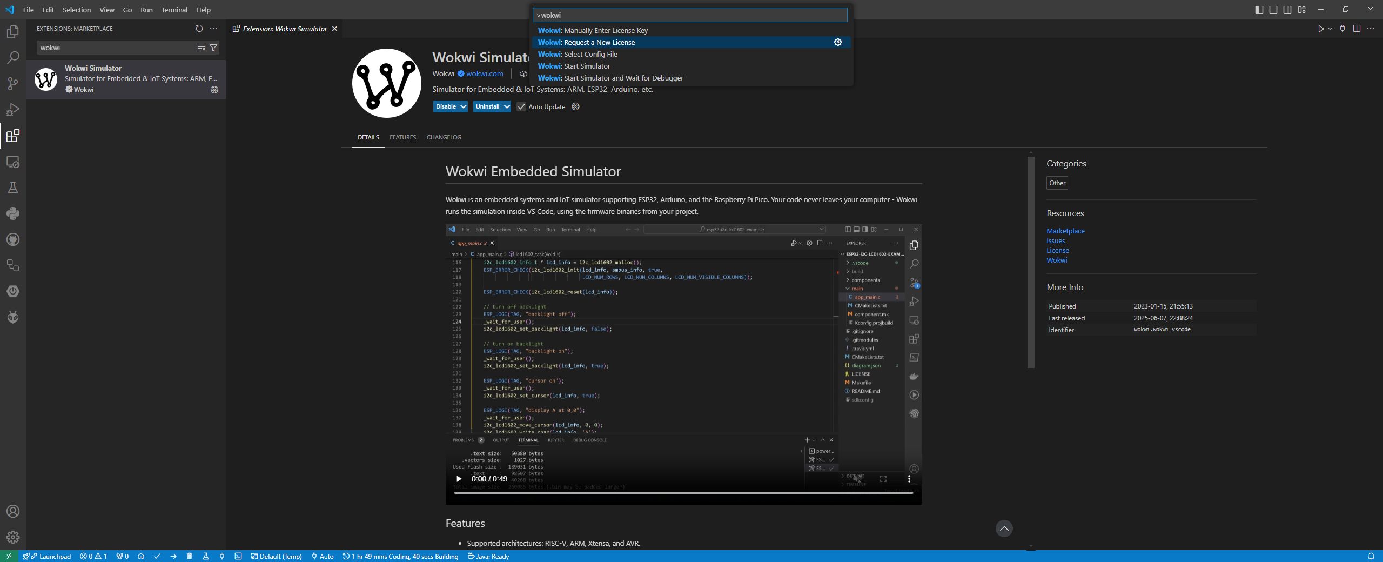Refresh the Extensions Marketplace list
This screenshot has height=562, width=1383.
click(199, 29)
